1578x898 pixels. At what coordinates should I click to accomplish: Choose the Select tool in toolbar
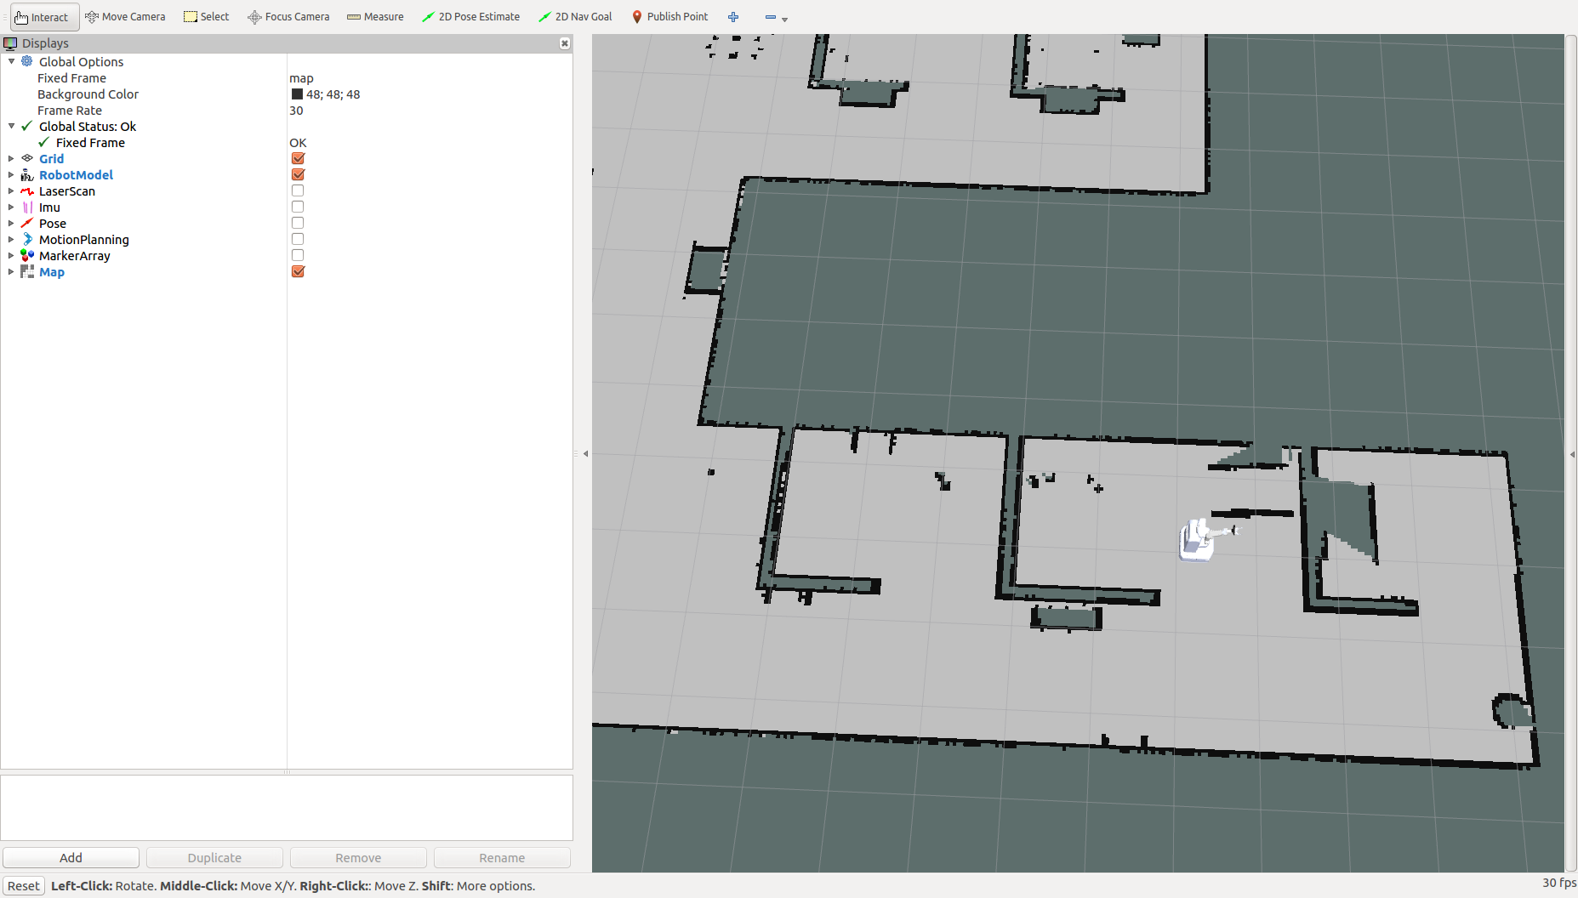(x=207, y=17)
